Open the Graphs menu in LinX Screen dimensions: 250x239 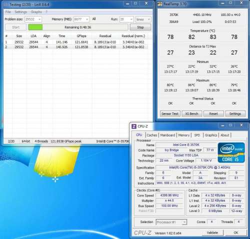[36, 12]
